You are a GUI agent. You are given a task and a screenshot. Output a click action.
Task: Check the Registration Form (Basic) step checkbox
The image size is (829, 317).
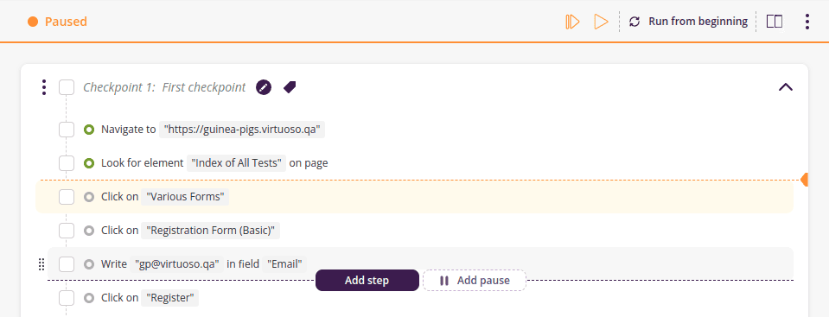pos(67,231)
